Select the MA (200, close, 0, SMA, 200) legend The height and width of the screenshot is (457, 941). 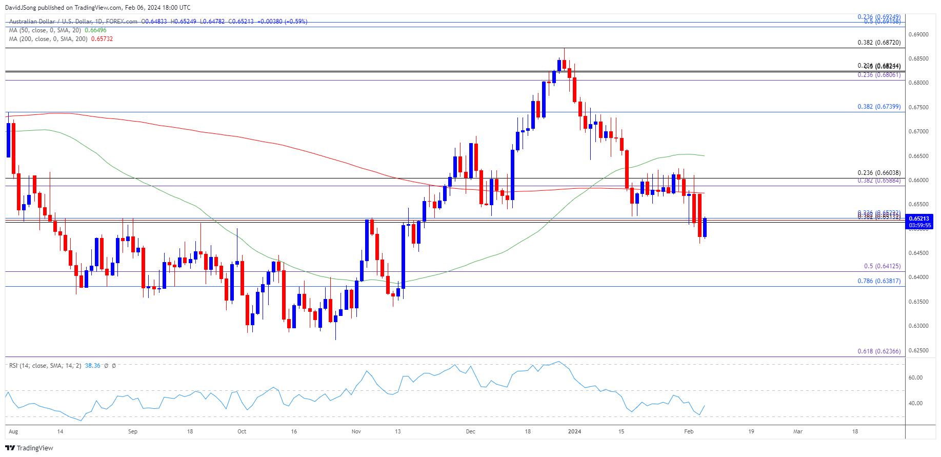tap(49, 39)
